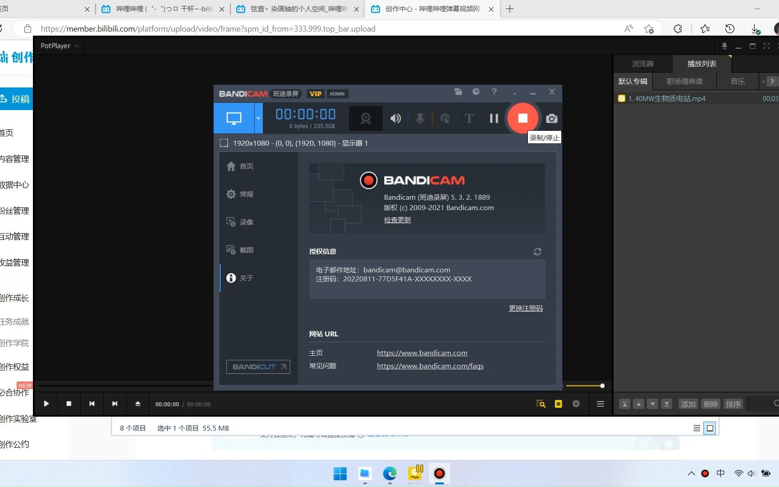779x487 pixels.
Task: Refresh license info icon
Action: click(537, 252)
